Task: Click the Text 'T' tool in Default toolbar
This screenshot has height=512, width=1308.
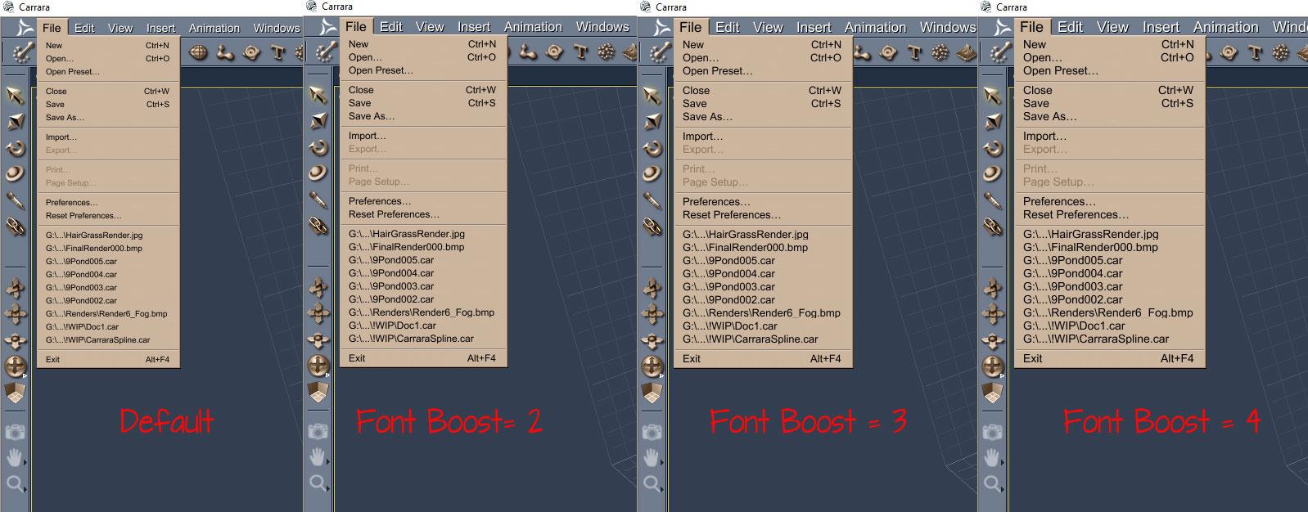Action: (277, 53)
